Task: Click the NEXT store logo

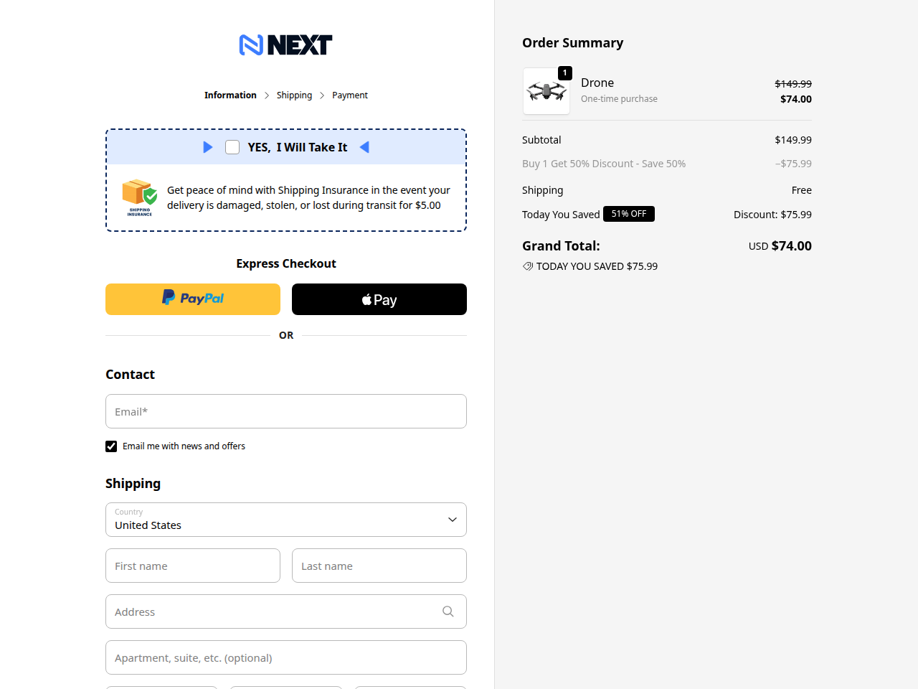Action: click(x=285, y=45)
